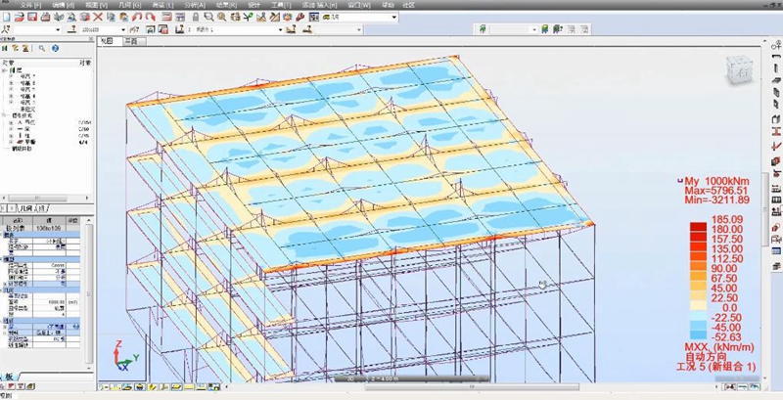
Task: Click the red X delete icon
Action: coord(98,17)
